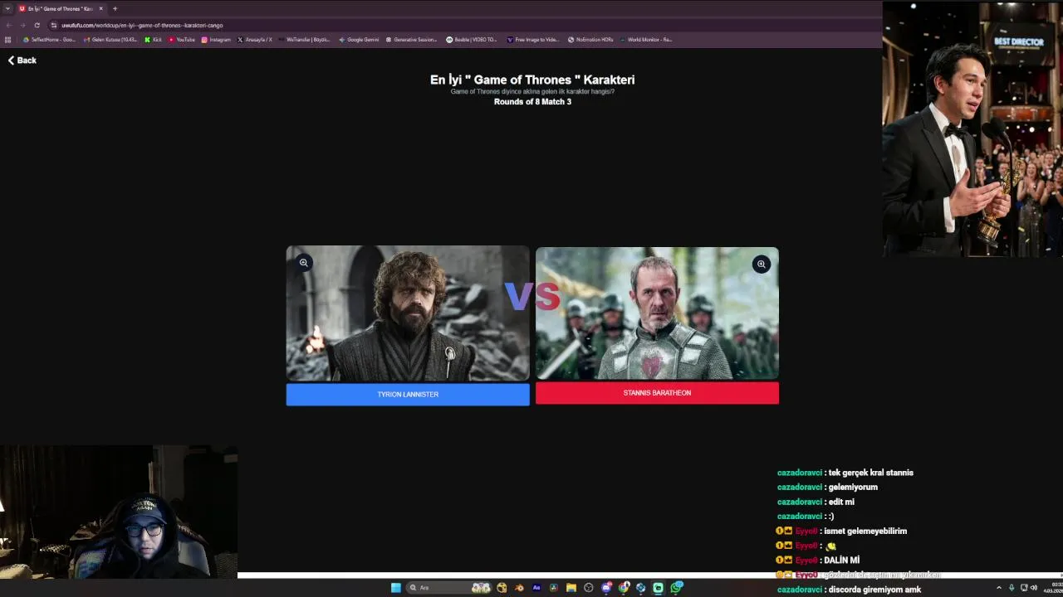Click the browser address bar URL
The width and height of the screenshot is (1063, 597).
142,25
